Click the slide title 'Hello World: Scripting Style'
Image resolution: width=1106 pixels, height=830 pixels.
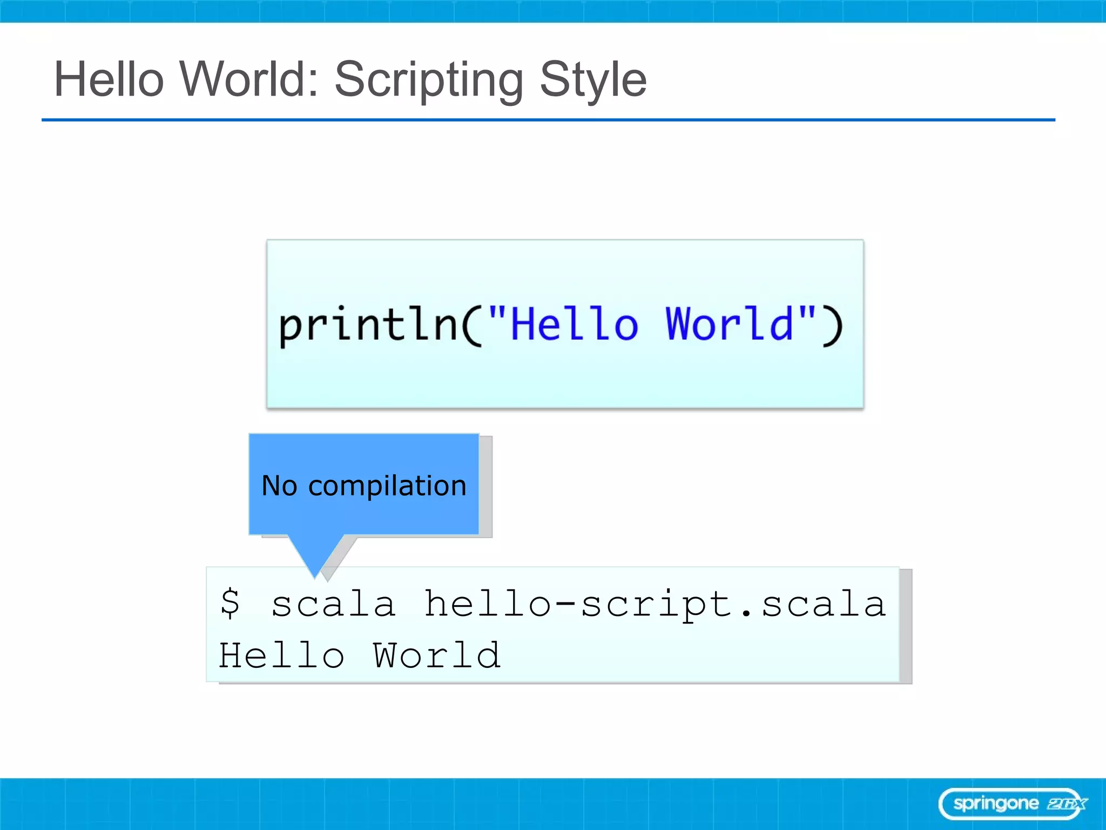click(350, 79)
